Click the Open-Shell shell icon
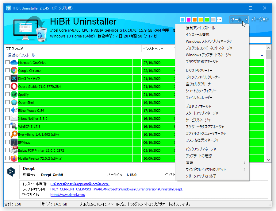This screenshot has height=211, width=276. (x=14, y=102)
